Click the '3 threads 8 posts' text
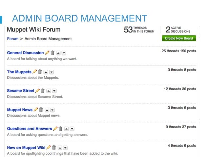This screenshot has height=157, width=210. pyautogui.click(x=182, y=70)
